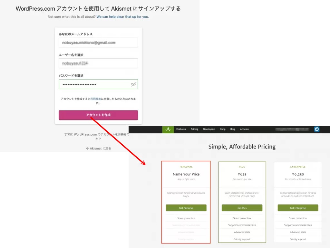Viewport: 330px width, 248px height.
Task: Go to Developers in navigation bar
Action: [x=209, y=129]
